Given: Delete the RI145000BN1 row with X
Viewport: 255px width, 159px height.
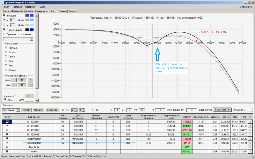Looking at the screenshot, I should click(x=250, y=130).
